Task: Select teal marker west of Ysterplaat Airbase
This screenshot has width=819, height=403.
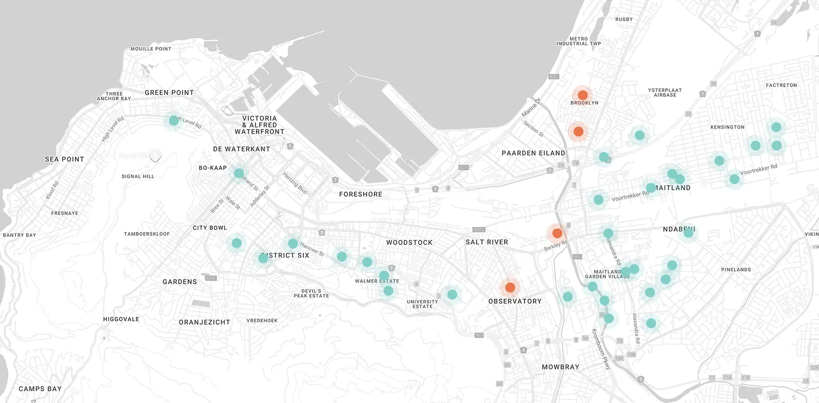Action: click(639, 135)
